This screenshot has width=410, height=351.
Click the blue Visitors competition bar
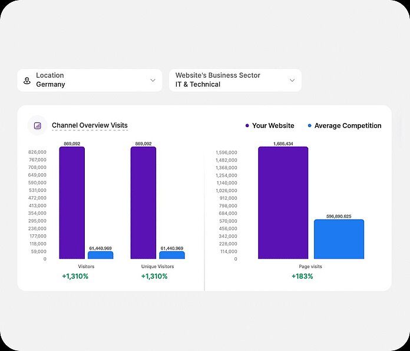tap(100, 255)
